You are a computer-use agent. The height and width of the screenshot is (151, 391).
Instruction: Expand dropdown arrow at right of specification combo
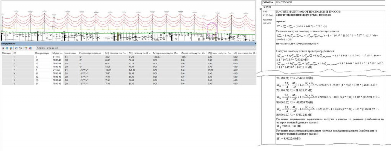[254, 48]
